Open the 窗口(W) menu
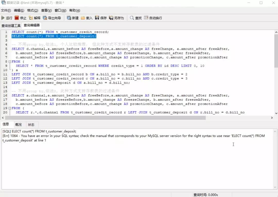 pos(60,11)
